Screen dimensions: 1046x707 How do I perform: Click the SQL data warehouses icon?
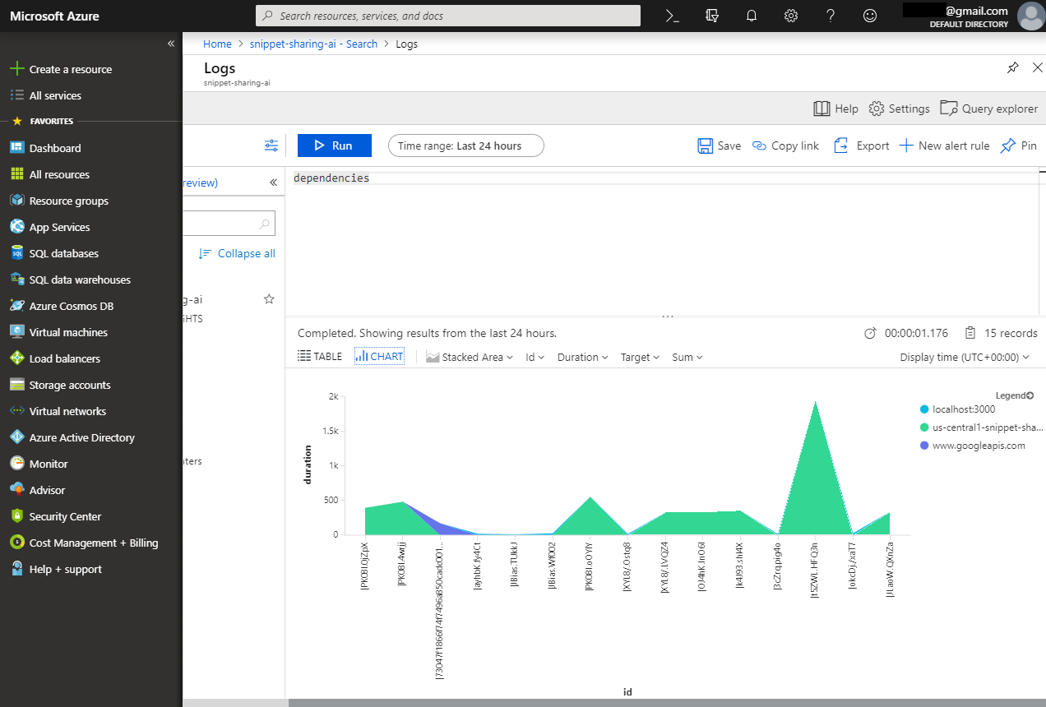point(16,280)
